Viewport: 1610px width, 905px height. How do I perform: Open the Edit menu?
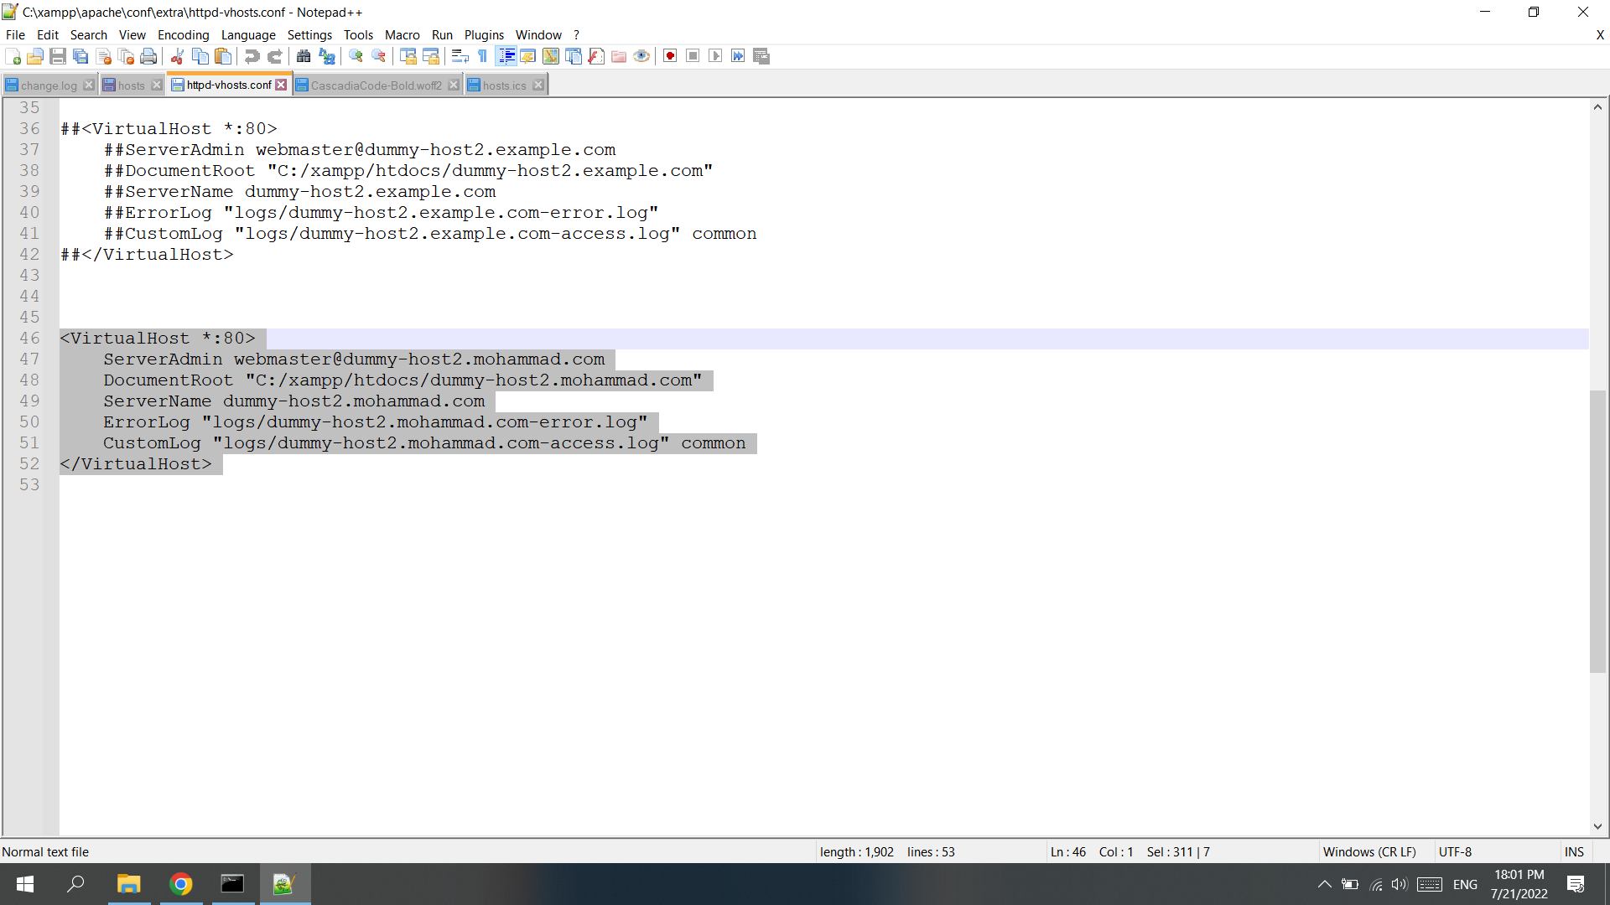48,34
